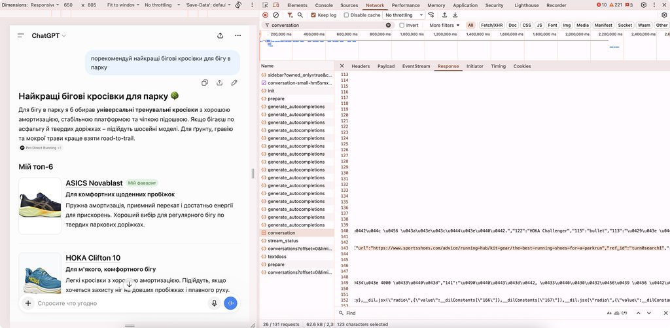Open the ASICS Novablast product link

click(94, 183)
